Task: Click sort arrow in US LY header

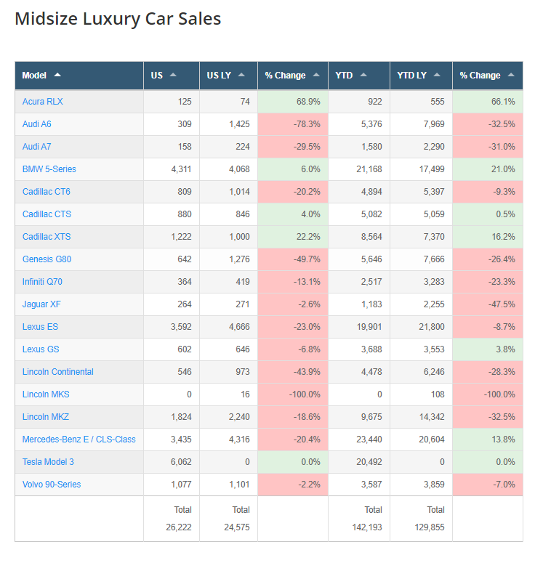Action: point(241,75)
